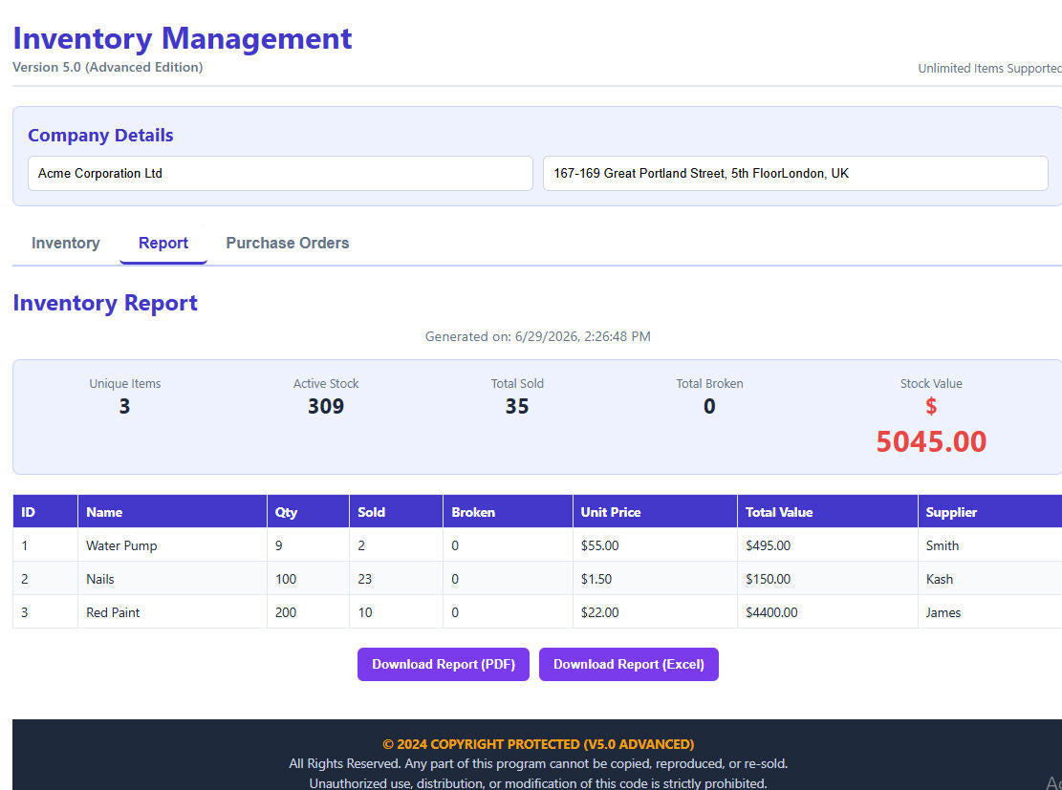Click supplier Smith in the table
This screenshot has width=1062, height=790.
click(989, 544)
